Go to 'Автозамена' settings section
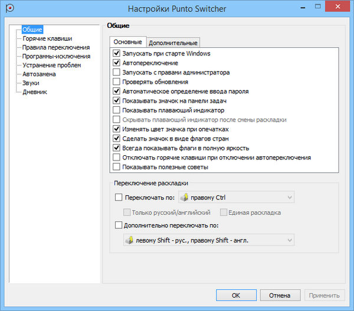 click(41, 74)
